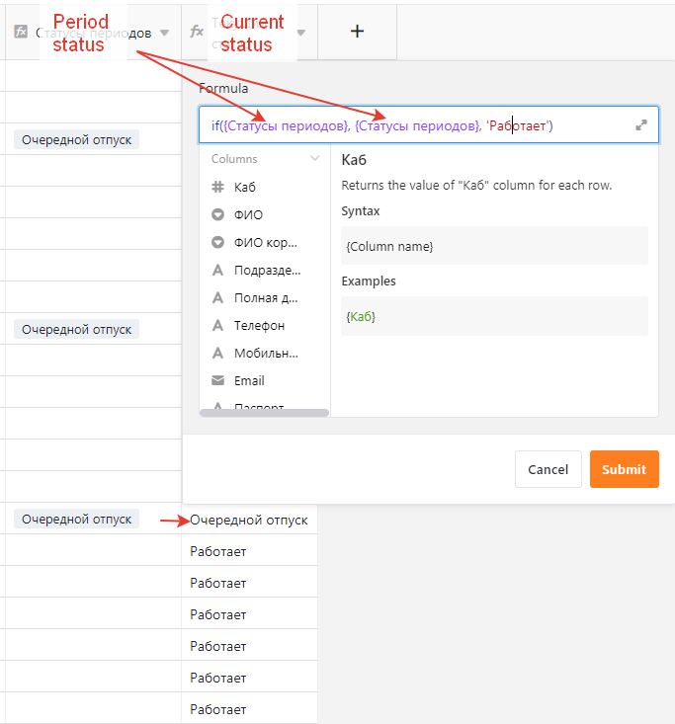The image size is (675, 724).
Task: Select Каб from the columns list
Action: tap(245, 187)
